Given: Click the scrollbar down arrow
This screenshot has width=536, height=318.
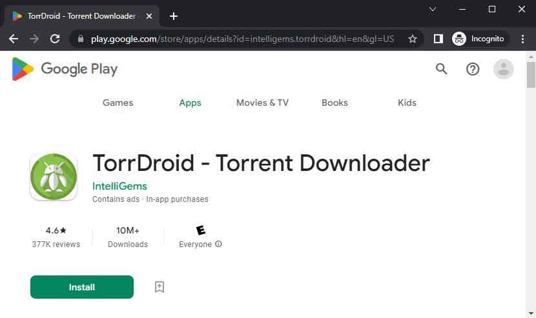Looking at the screenshot, I should (x=531, y=313).
